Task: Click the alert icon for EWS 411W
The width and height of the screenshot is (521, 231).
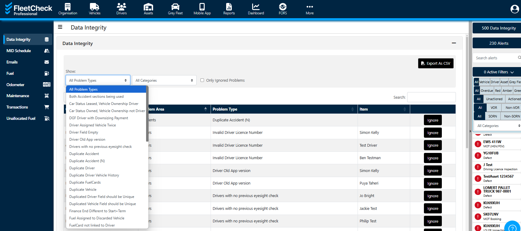Action: tap(478, 144)
